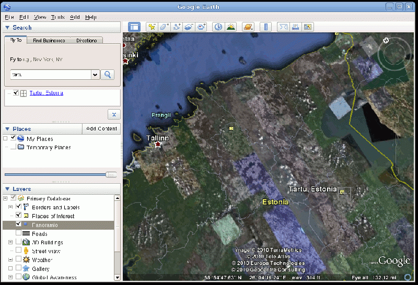Image resolution: width=418 pixels, height=285 pixels.
Task: Clear search results with the X button
Action: 114,114
